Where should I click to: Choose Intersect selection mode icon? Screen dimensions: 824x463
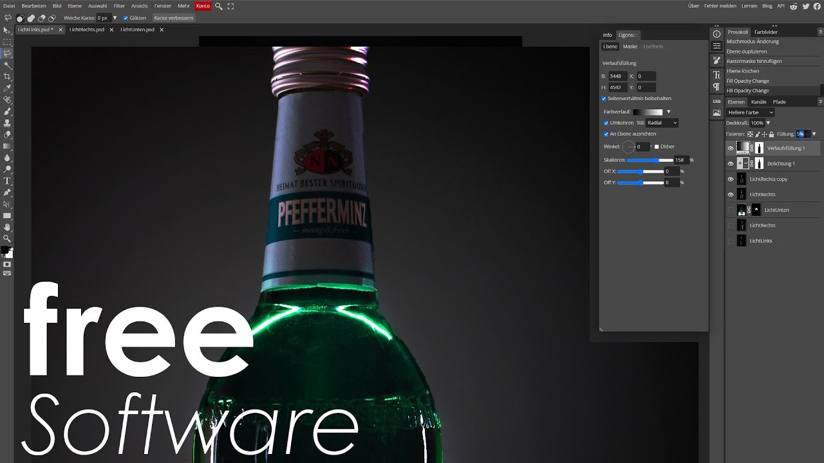pos(51,18)
